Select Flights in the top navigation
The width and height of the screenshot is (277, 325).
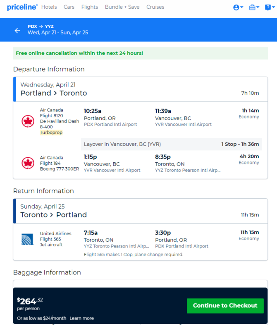[90, 7]
